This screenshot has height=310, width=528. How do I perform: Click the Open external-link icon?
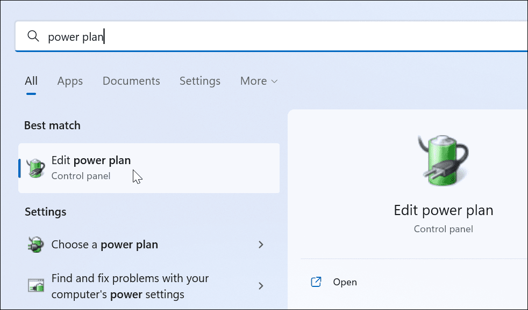click(317, 282)
